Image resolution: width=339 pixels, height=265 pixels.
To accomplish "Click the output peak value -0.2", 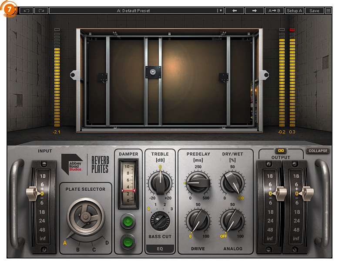I will 282,132.
